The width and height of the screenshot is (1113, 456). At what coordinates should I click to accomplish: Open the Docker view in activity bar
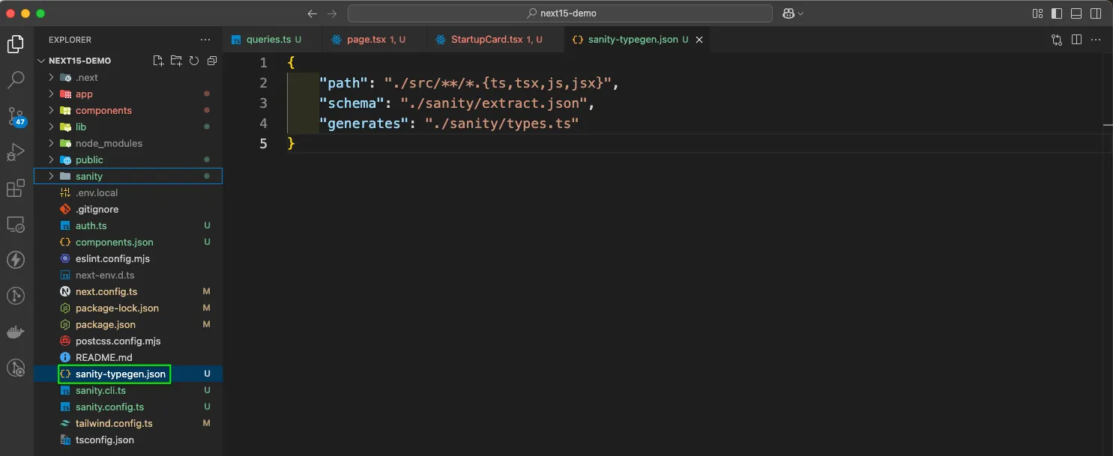(16, 332)
